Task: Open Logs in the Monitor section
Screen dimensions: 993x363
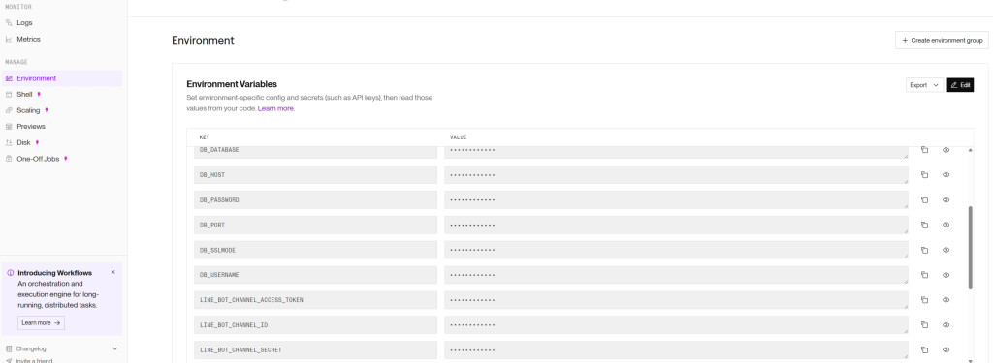Action: point(24,23)
